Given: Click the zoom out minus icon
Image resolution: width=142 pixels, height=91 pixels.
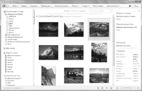Looking at the screenshot, I should pos(122,88).
